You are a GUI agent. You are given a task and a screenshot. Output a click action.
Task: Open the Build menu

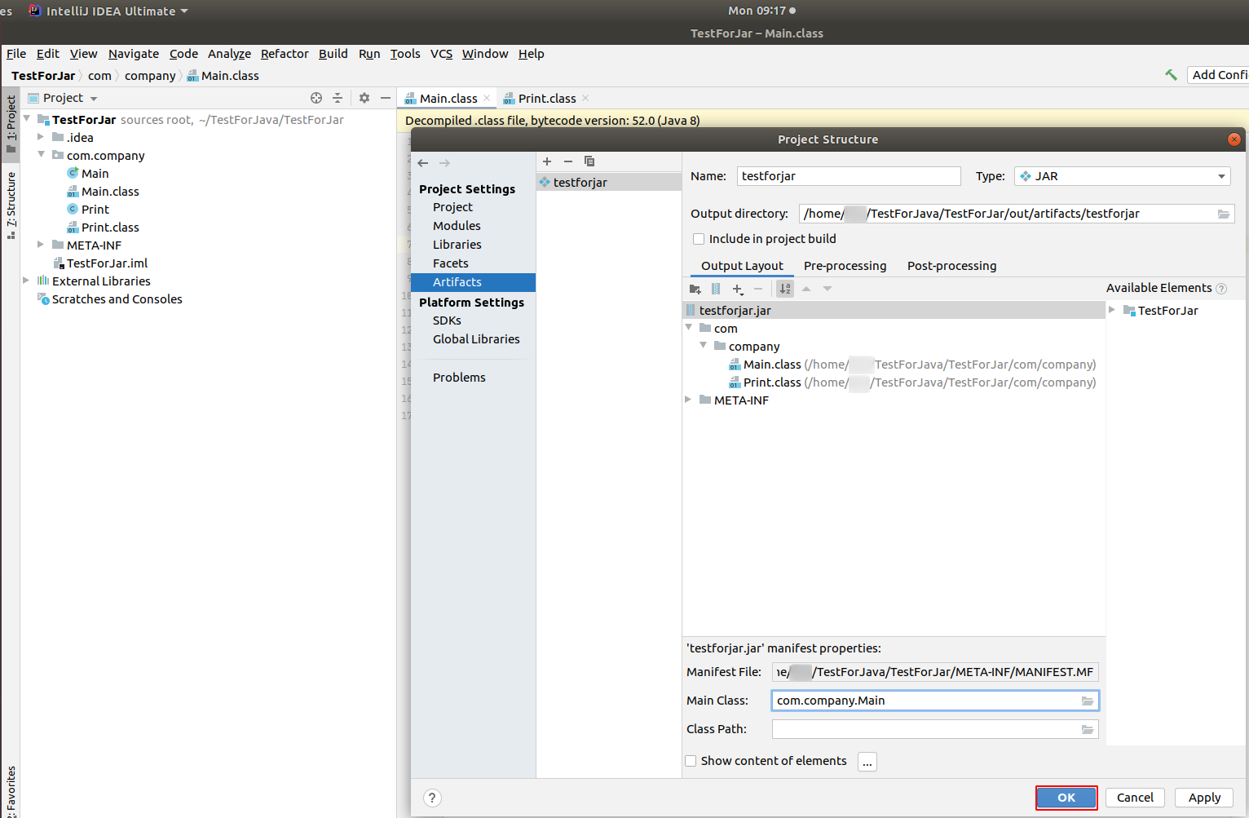[x=333, y=54]
